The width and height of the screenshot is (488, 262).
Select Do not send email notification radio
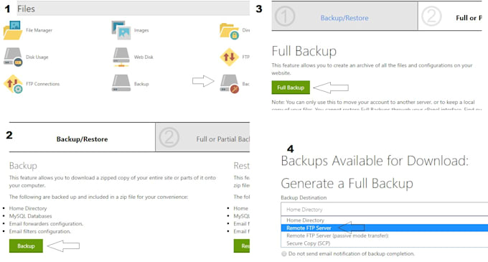pyautogui.click(x=284, y=254)
